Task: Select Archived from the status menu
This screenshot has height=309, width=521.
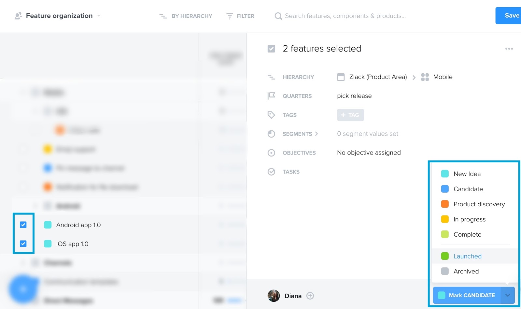Action: tap(466, 271)
